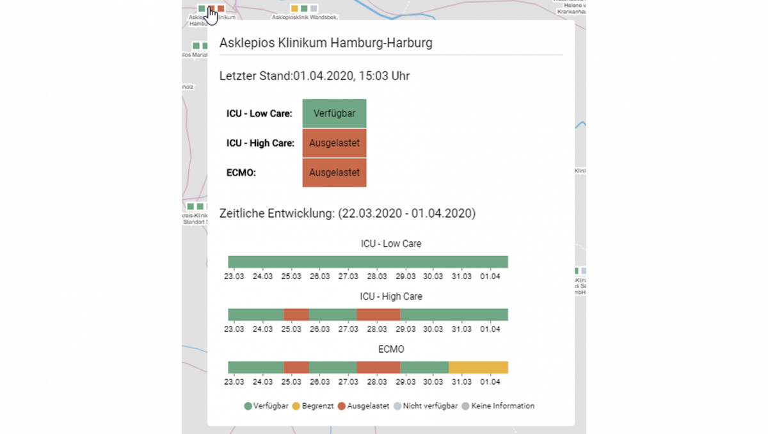The image size is (768, 434).
Task: Toggle the Ausgelastet legend entry
Action: pos(364,406)
